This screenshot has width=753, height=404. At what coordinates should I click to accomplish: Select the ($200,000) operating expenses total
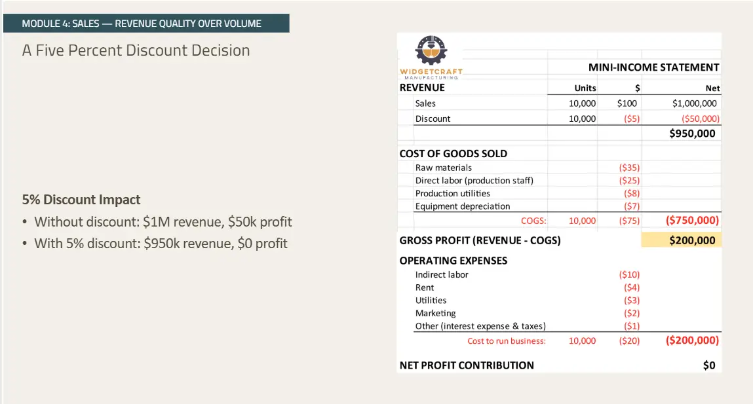pyautogui.click(x=692, y=340)
